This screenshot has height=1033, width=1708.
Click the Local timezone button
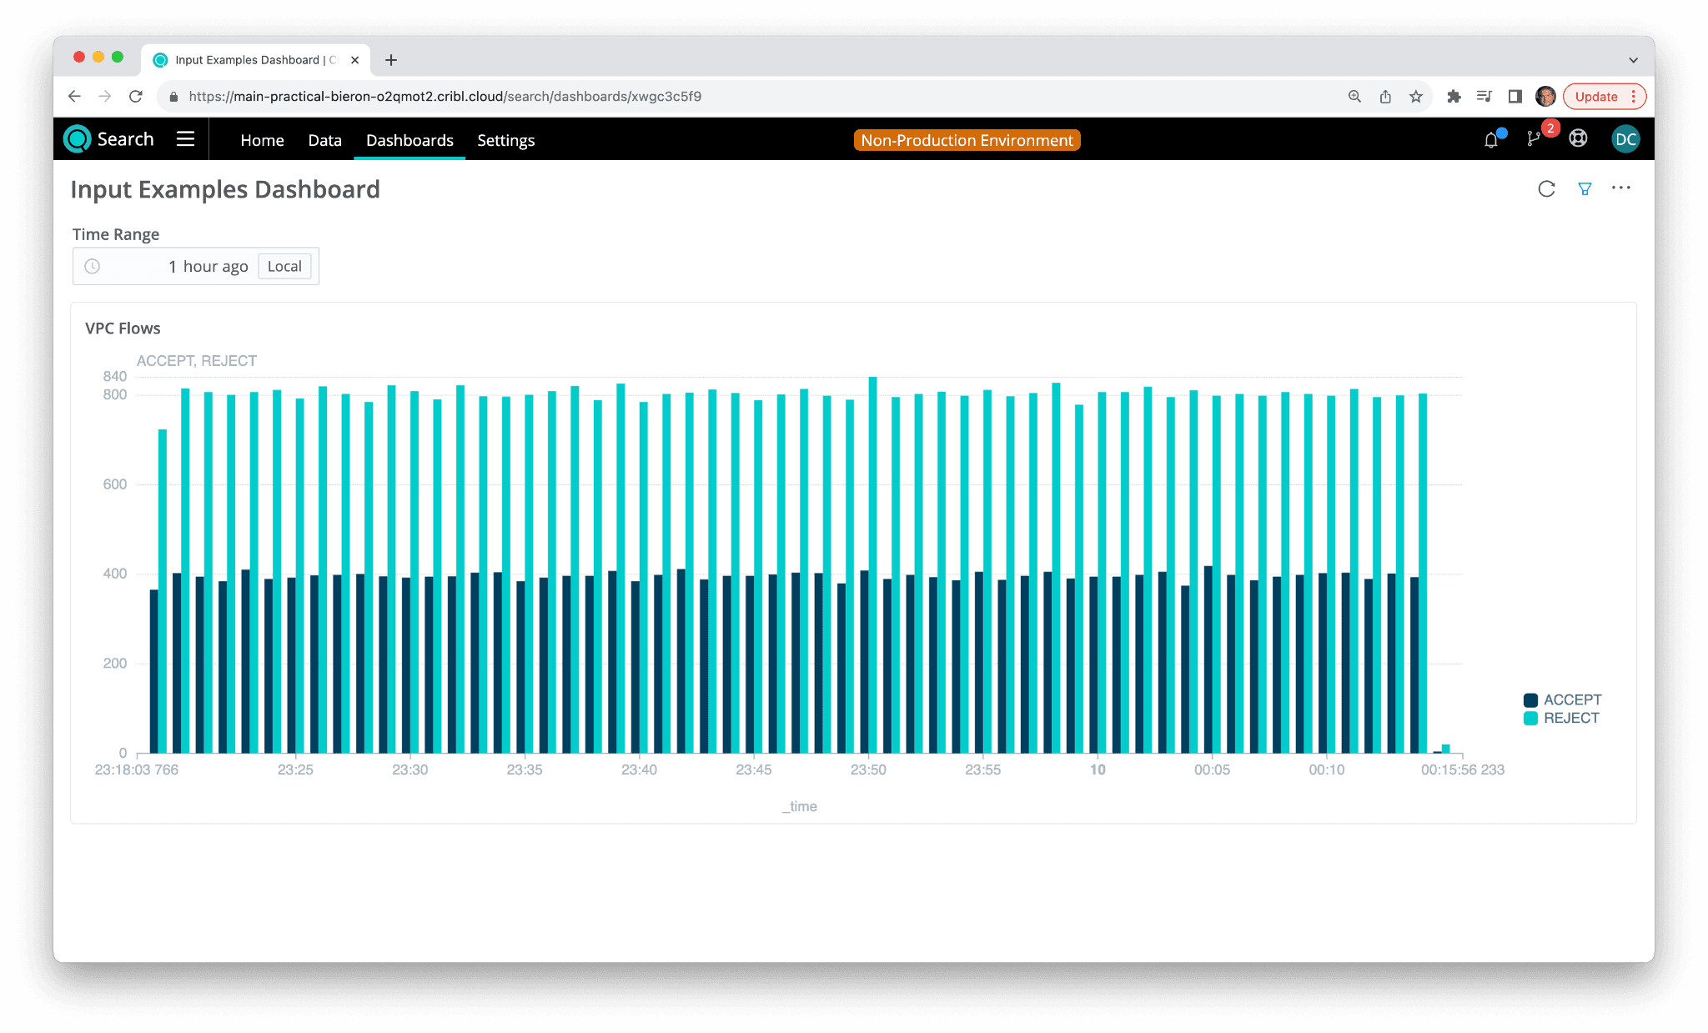point(284,267)
